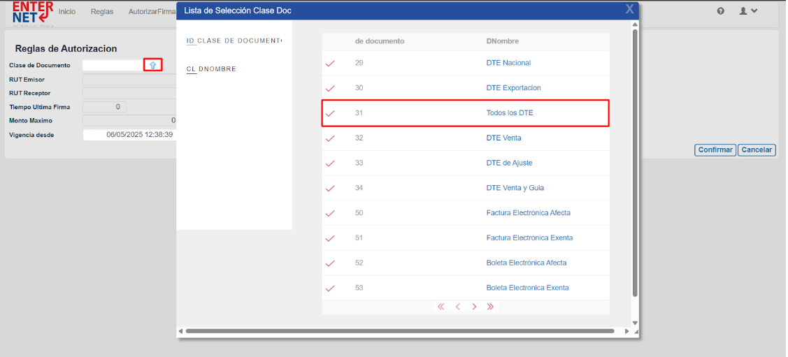Viewport: 788px width, 357px height.
Task: Click the checkmark icon for row 29
Action: tap(330, 64)
